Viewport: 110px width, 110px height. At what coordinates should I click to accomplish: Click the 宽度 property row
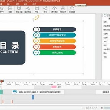coord(106,42)
